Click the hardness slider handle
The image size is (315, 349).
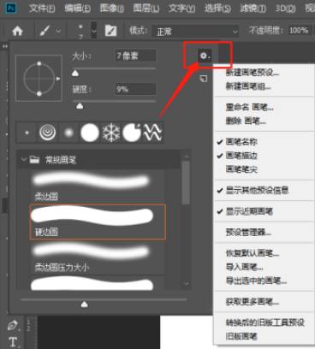pyautogui.click(x=80, y=106)
